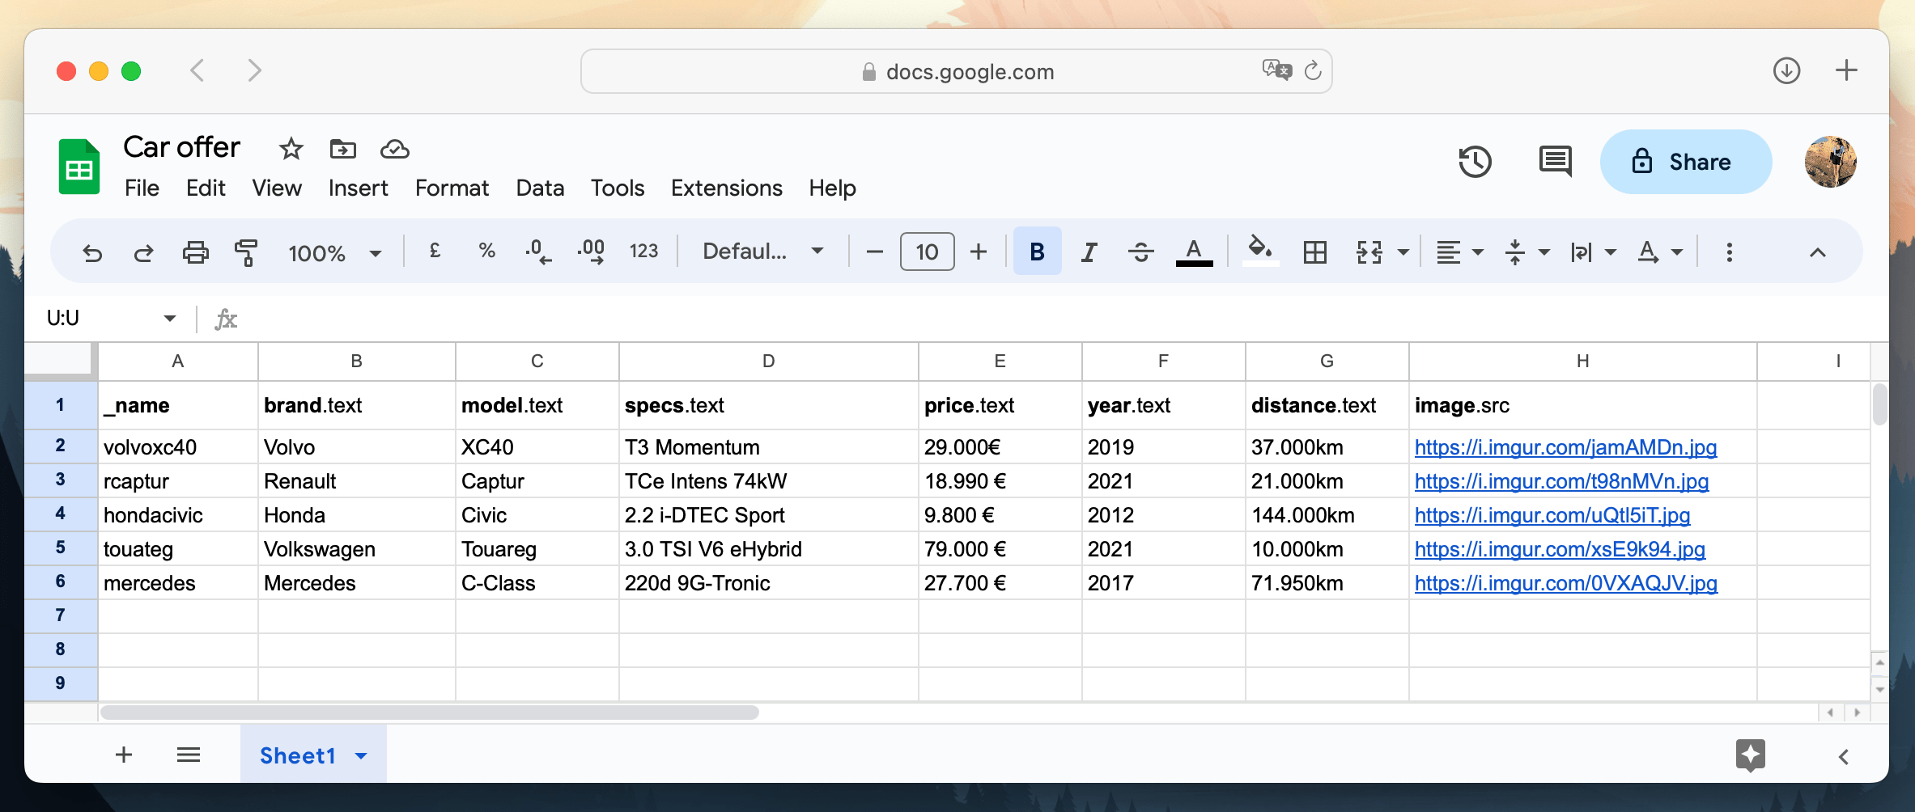Image resolution: width=1915 pixels, height=812 pixels.
Task: Increase decimal places
Action: coord(592,252)
